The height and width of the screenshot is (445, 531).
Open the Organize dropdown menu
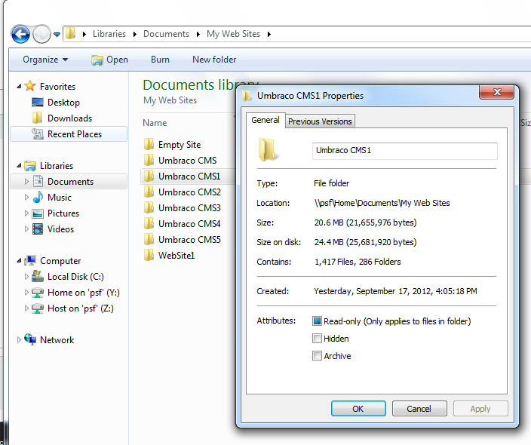pyautogui.click(x=45, y=60)
